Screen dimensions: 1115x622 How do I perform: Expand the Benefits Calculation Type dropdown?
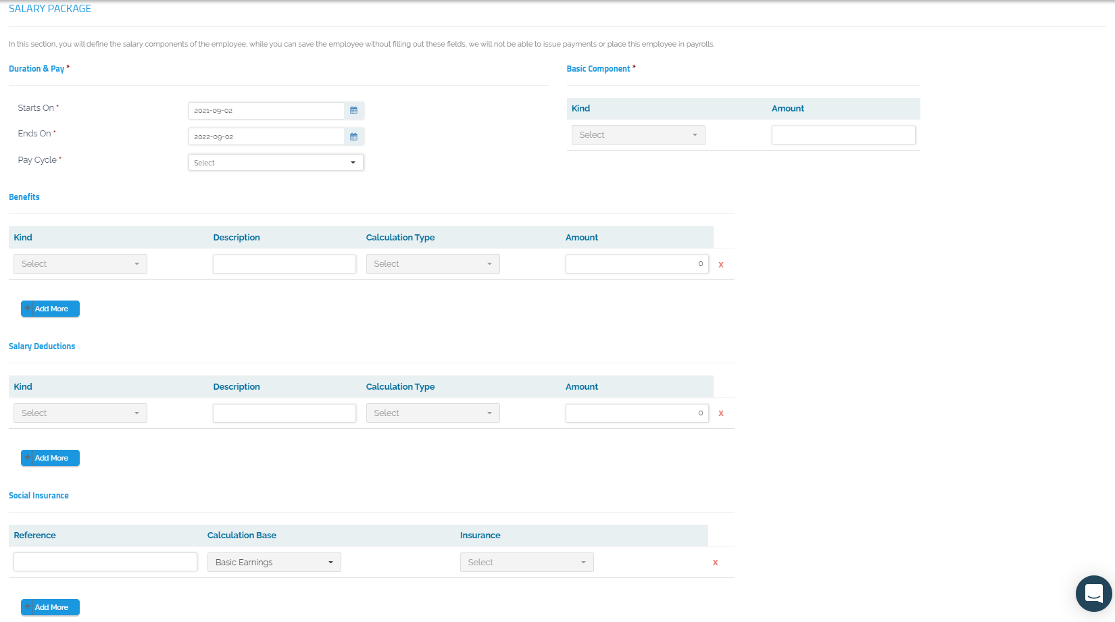(432, 264)
